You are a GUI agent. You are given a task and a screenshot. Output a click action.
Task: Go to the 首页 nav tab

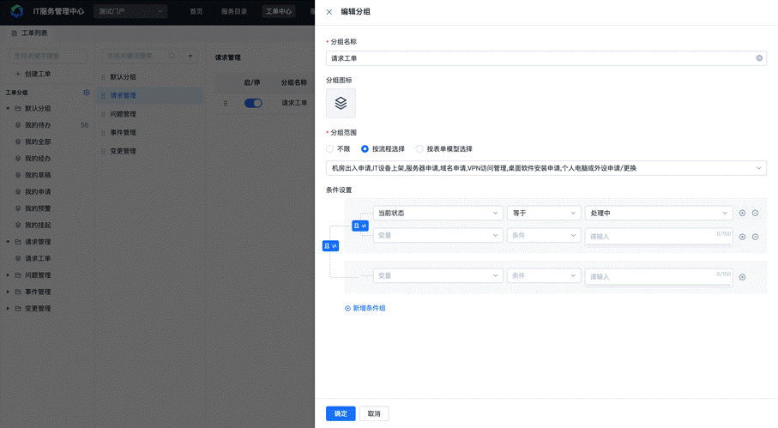coord(196,11)
